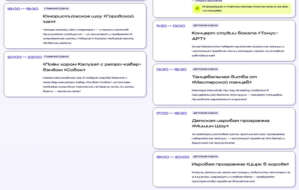
Task: Open the «Цирк в городе» program title
Action: click(240, 164)
